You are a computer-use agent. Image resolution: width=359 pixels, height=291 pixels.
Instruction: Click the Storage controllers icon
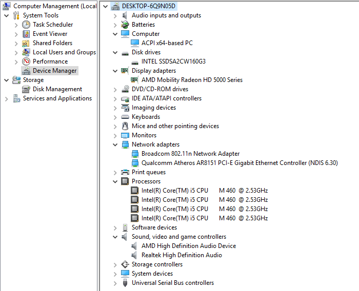tap(125, 264)
